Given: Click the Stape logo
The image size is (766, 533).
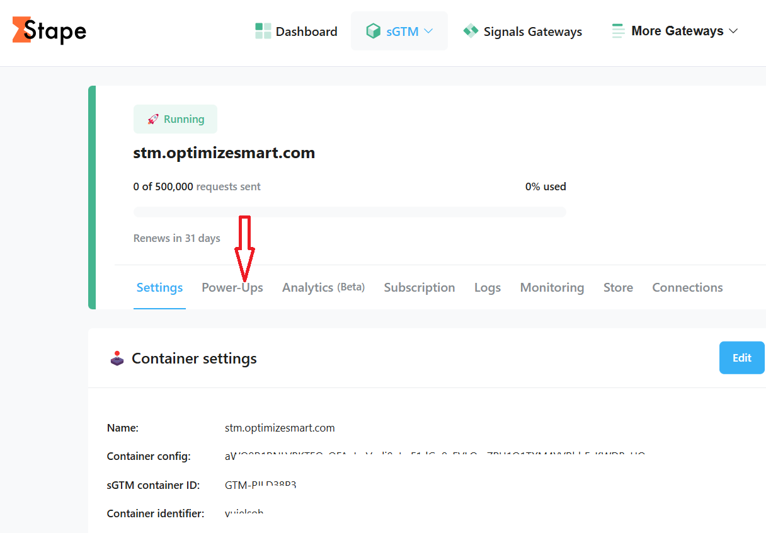Looking at the screenshot, I should 49,30.
